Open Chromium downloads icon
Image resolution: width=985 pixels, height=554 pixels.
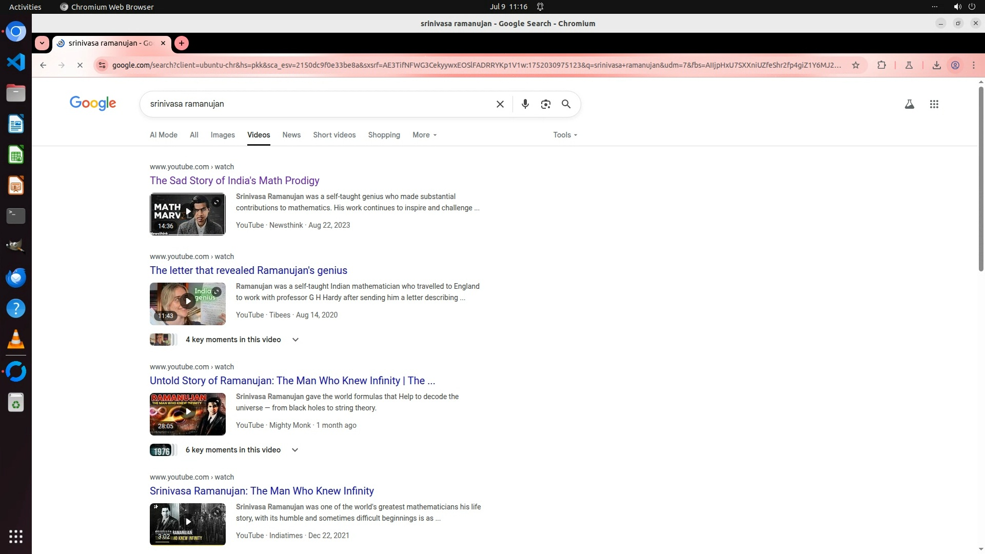[936, 65]
